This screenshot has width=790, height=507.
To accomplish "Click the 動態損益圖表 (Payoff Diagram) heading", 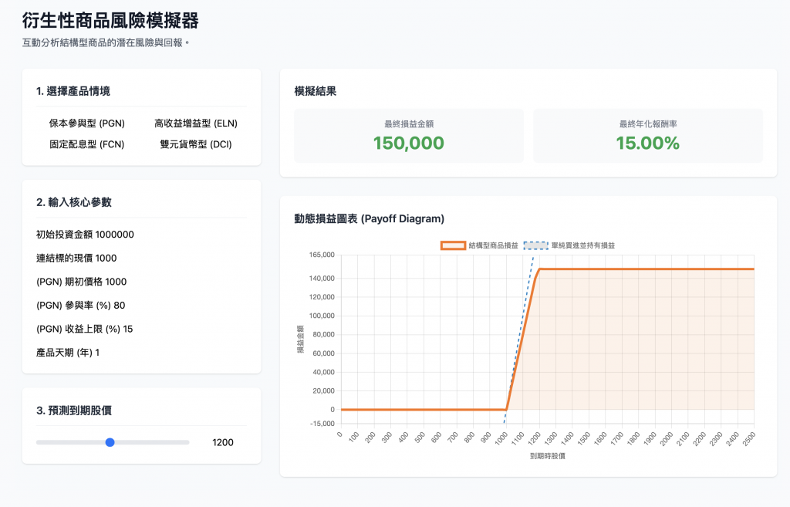I will pyautogui.click(x=370, y=218).
